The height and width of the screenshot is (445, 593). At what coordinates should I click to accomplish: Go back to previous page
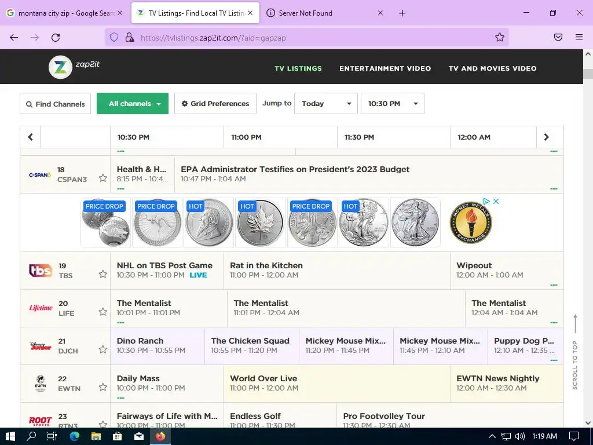coord(14,38)
